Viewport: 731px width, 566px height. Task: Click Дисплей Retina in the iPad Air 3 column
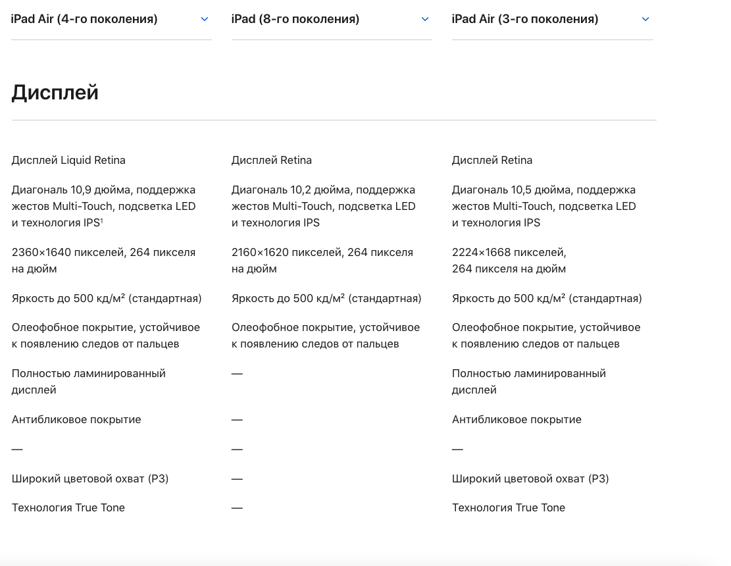pyautogui.click(x=492, y=161)
